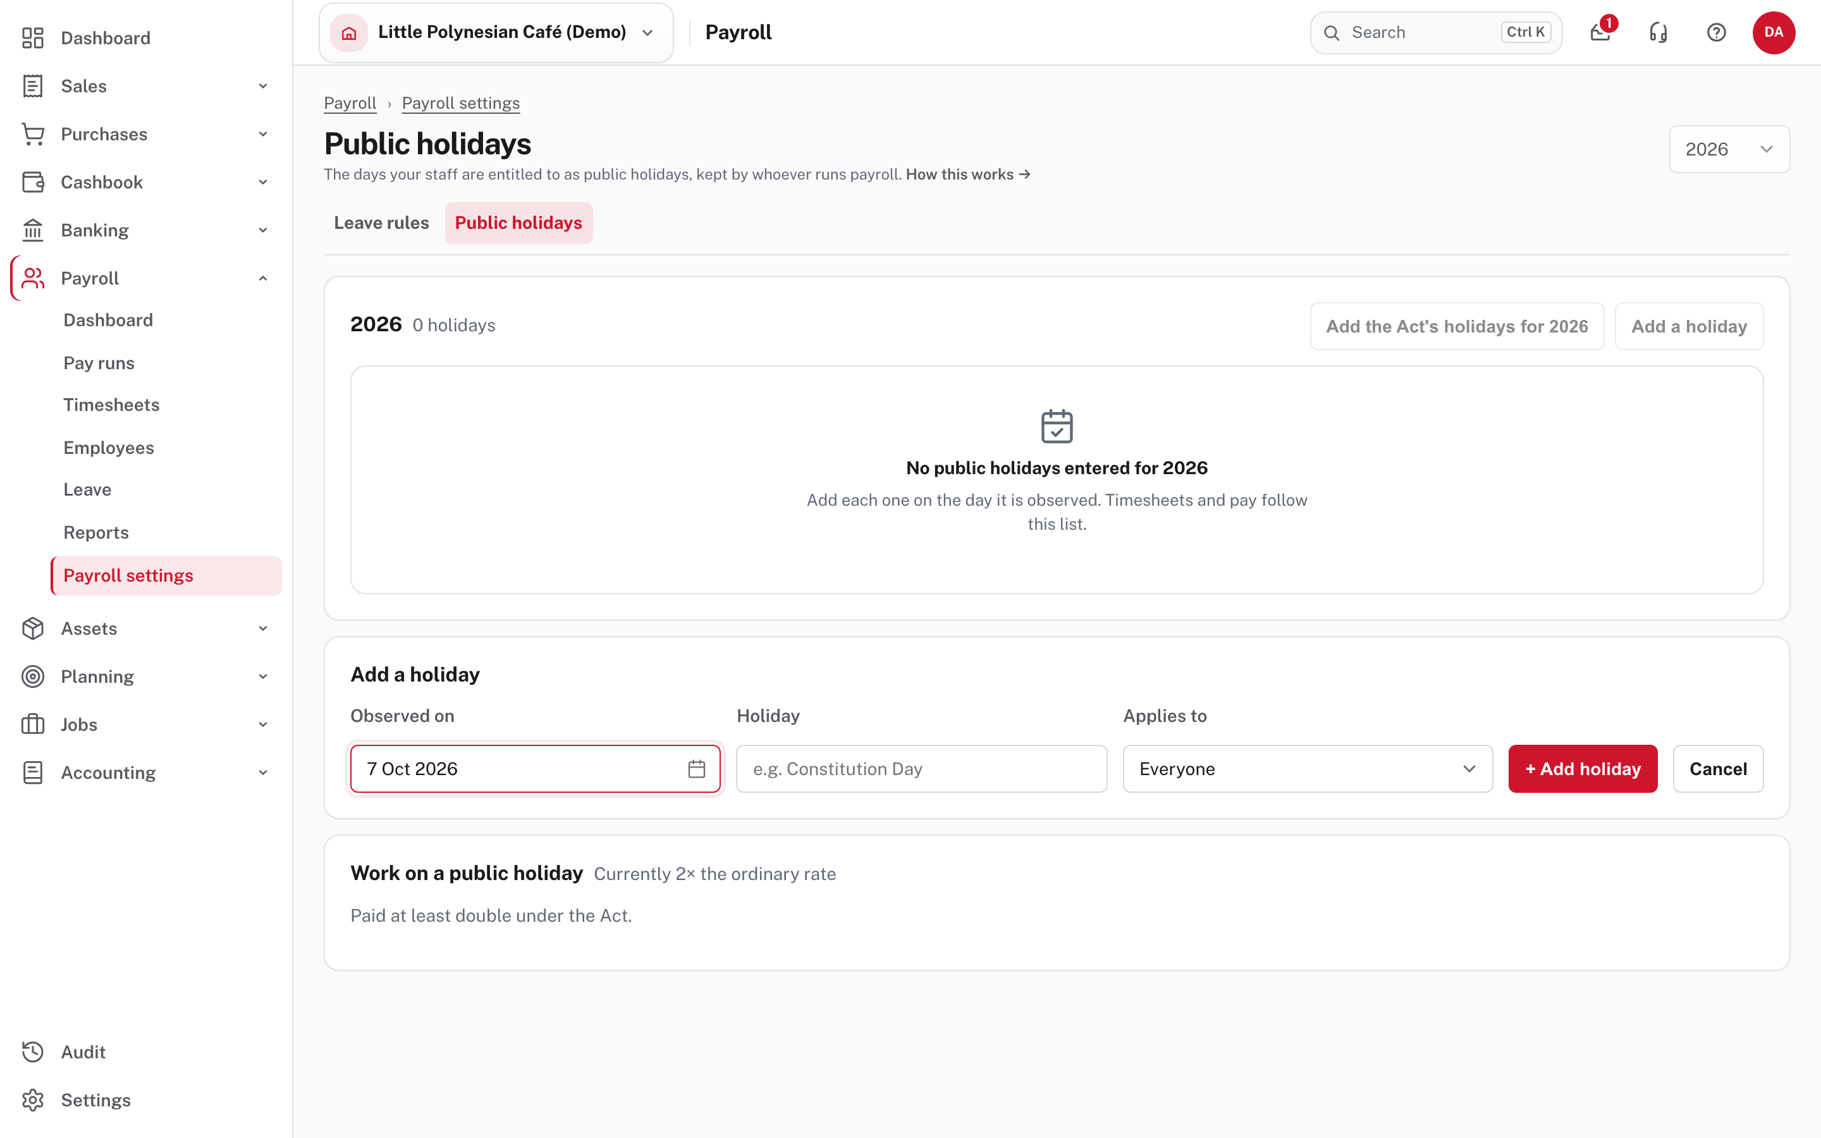The width and height of the screenshot is (1821, 1138).
Task: Open the 2026 year dropdown
Action: [1729, 149]
